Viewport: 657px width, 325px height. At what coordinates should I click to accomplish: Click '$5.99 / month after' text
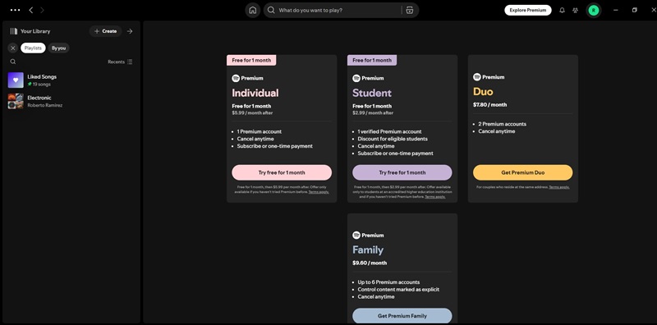[252, 112]
